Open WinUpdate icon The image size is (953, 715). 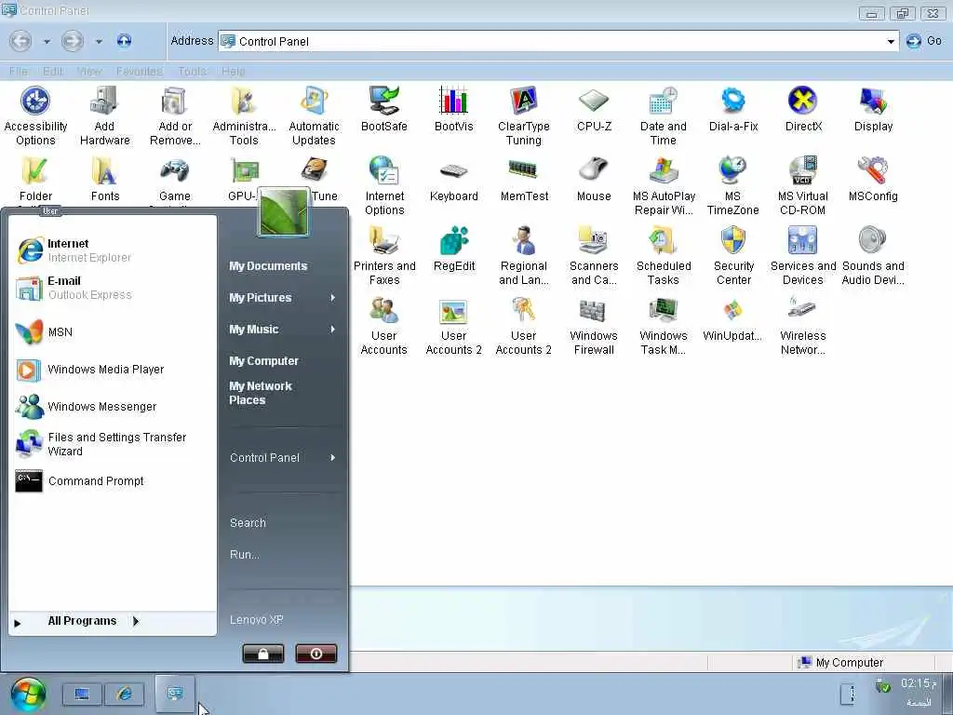point(733,319)
